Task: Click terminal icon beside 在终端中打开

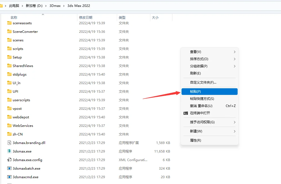Action: pos(186,113)
